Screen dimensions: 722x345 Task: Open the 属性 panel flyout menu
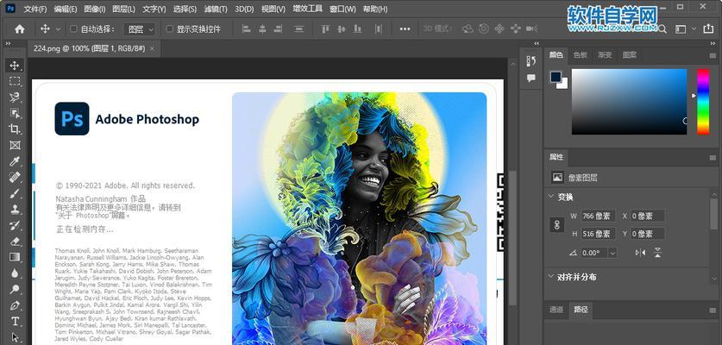[x=713, y=158]
